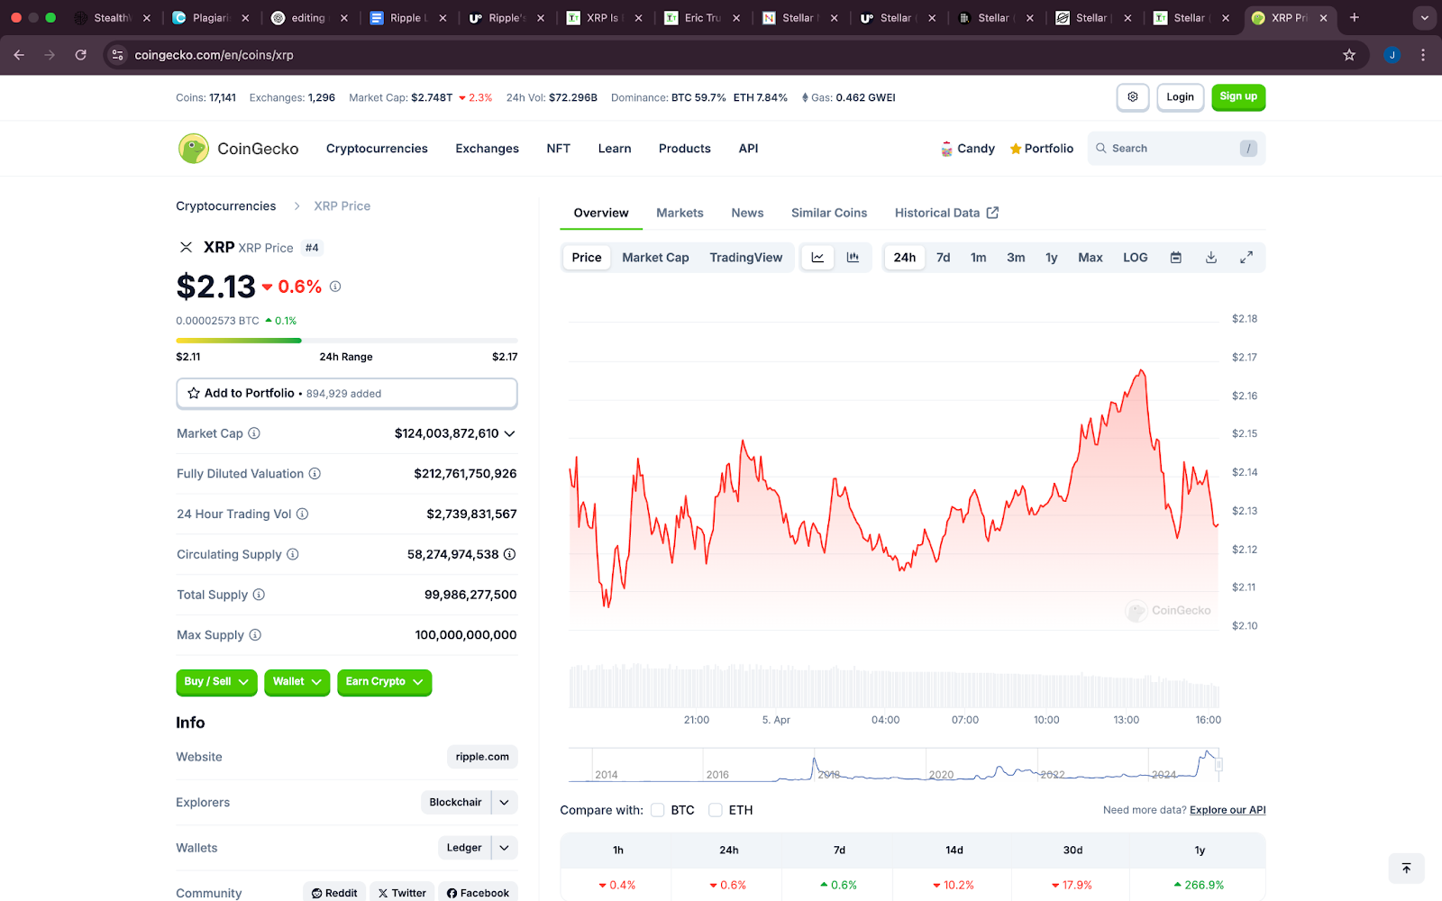Select the Max chart range
This screenshot has height=901, width=1442.
[x=1091, y=258]
